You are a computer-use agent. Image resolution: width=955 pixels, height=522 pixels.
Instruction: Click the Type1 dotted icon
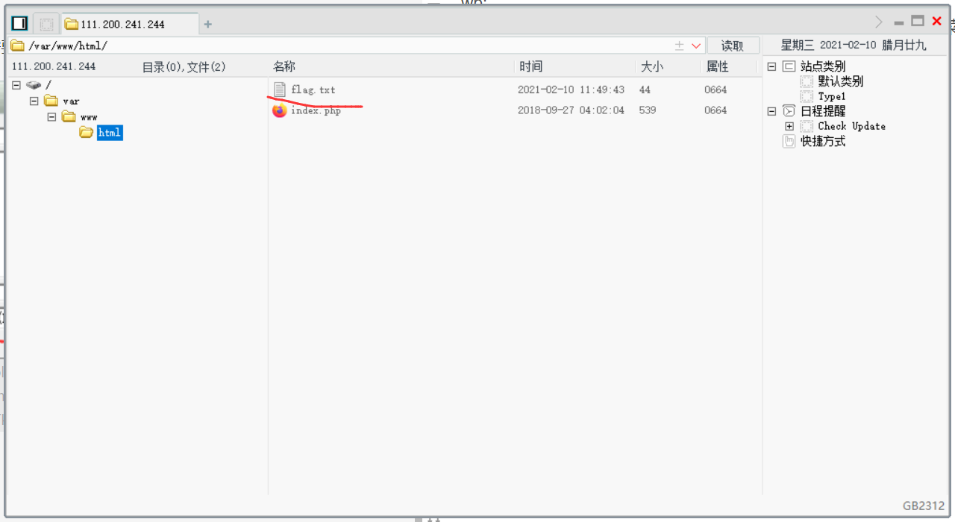(x=807, y=96)
